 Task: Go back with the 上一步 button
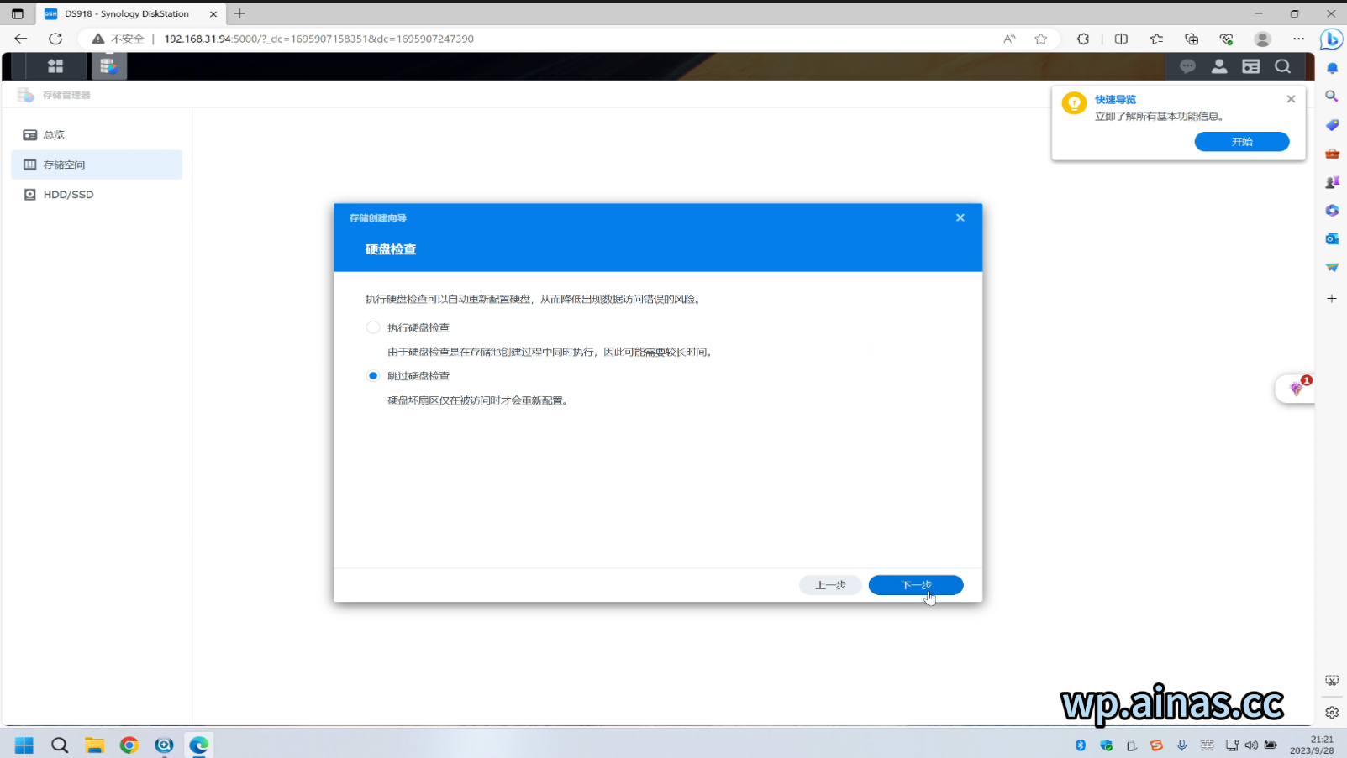[x=829, y=585]
